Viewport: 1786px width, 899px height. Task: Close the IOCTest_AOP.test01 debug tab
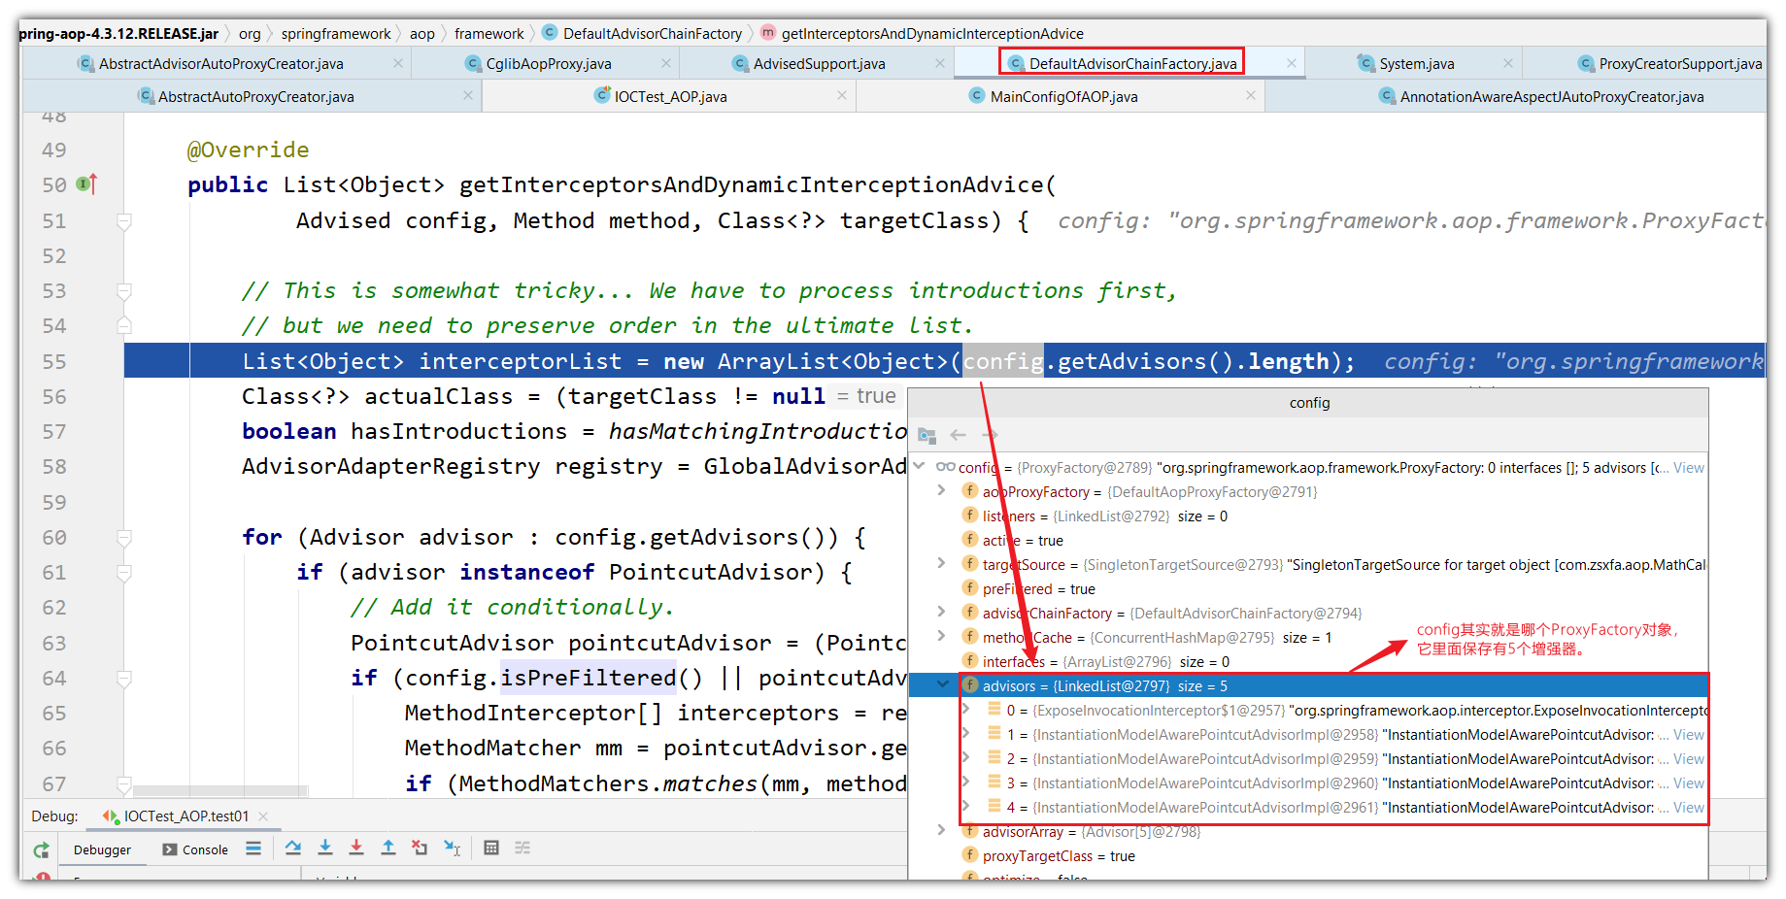(x=263, y=816)
